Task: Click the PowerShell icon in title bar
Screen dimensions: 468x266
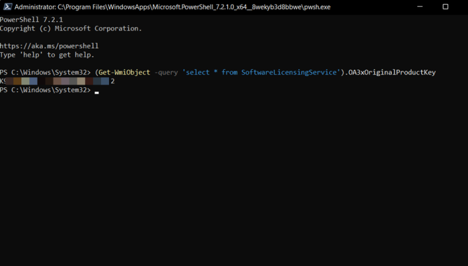Action: [7, 7]
